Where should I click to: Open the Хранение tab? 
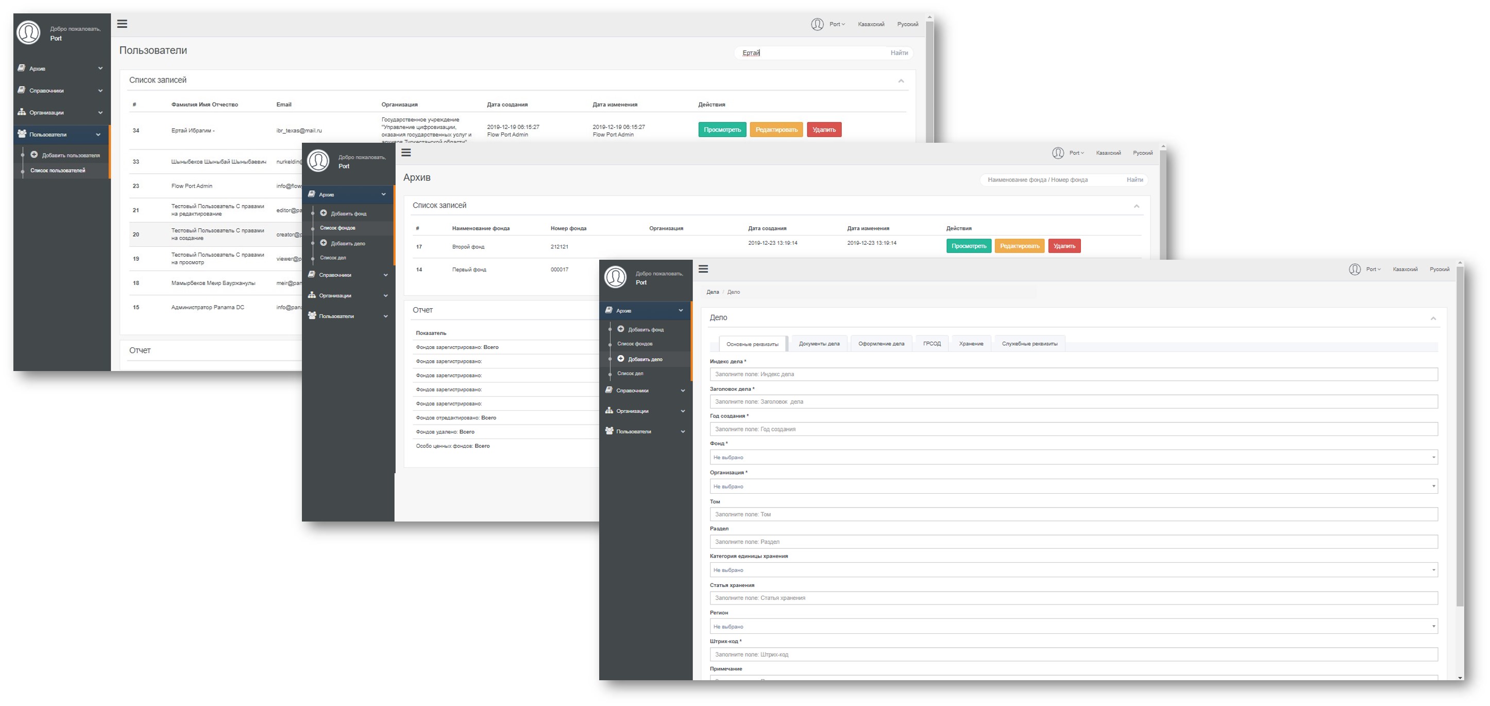tap(971, 344)
